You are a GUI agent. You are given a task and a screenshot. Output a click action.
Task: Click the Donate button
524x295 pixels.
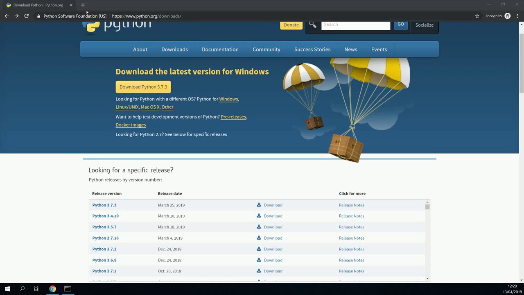[291, 25]
